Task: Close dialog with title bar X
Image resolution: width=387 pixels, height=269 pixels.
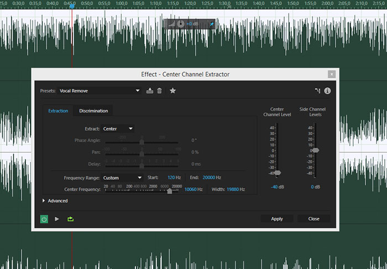Action: point(332,74)
